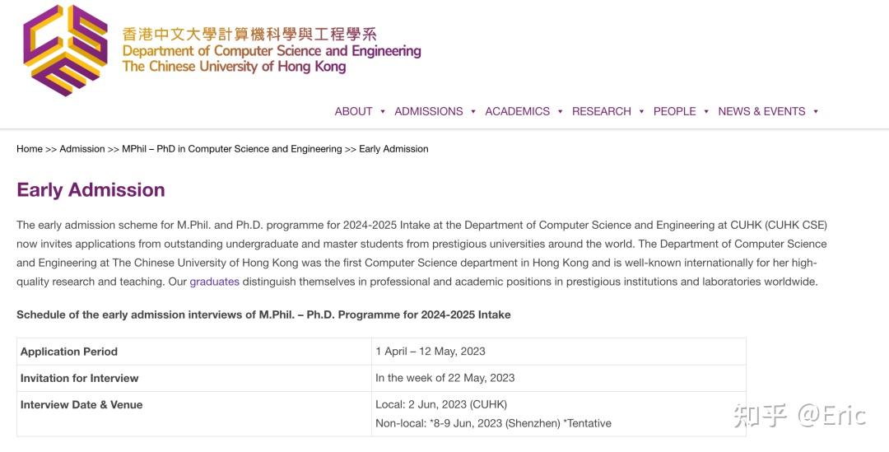
Task: Expand the ACADEMICS dropdown arrow
Action: pos(560,112)
